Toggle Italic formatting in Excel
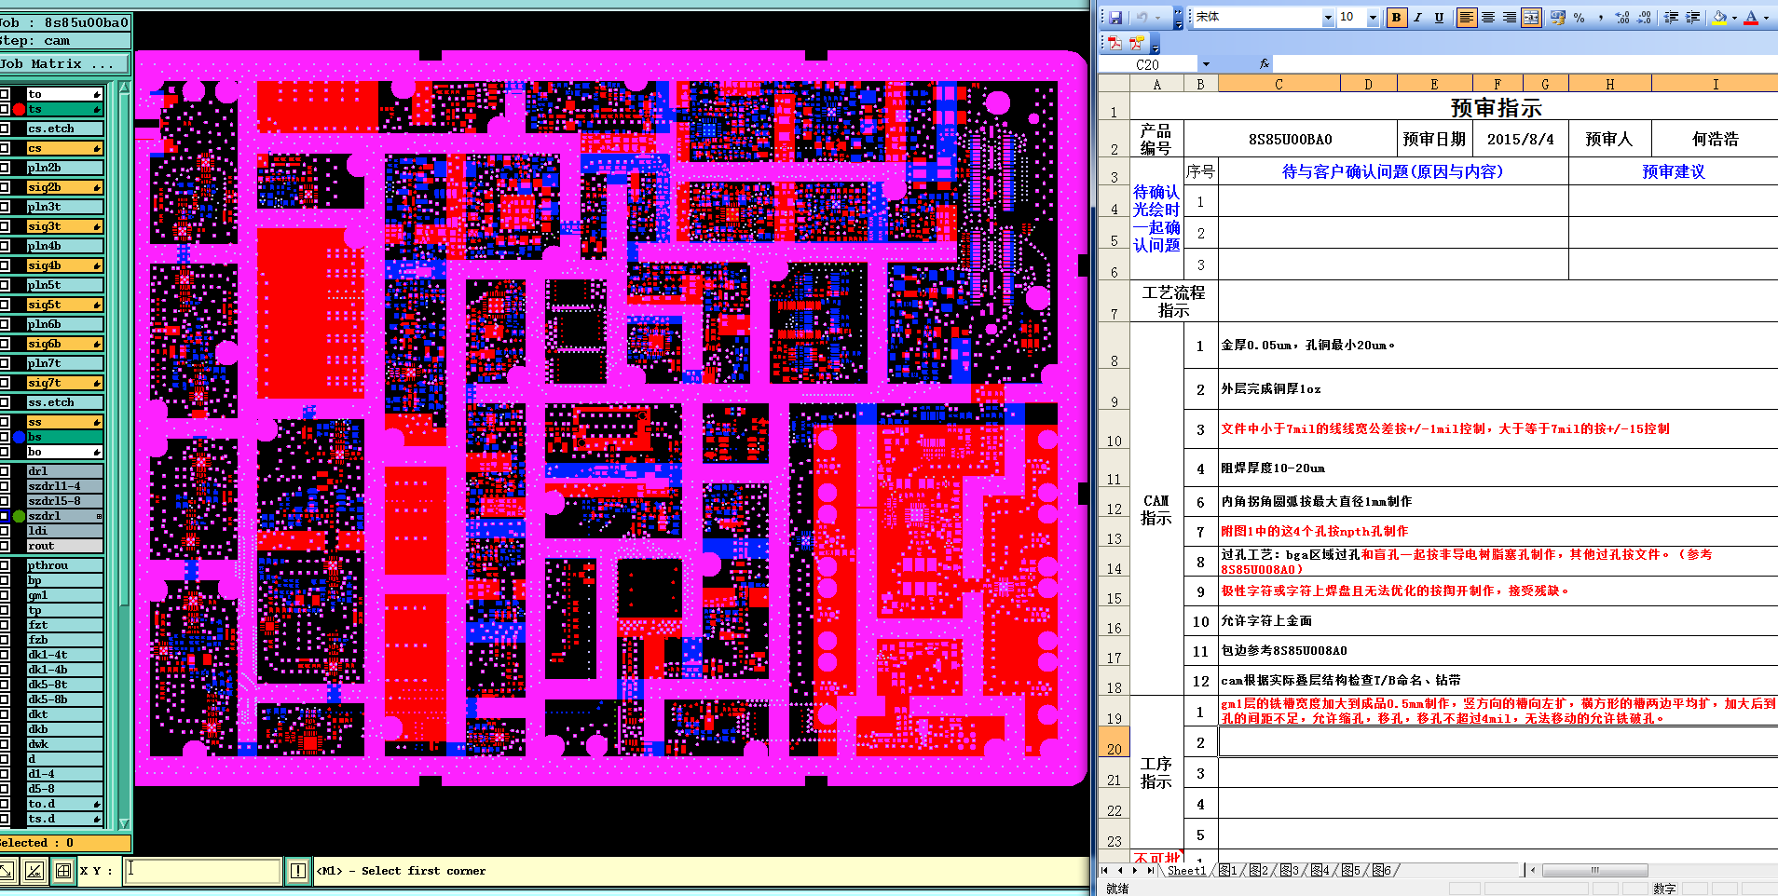 click(x=1417, y=18)
